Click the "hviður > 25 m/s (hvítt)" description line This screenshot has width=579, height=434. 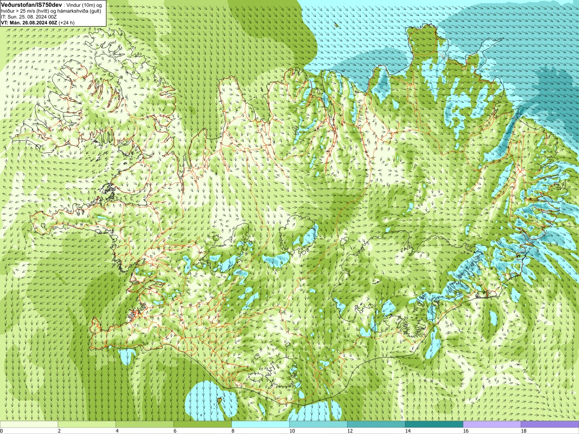[x=51, y=11]
